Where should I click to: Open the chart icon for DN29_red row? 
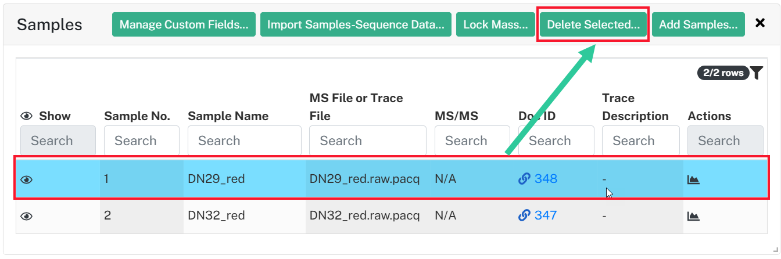pyautogui.click(x=693, y=179)
